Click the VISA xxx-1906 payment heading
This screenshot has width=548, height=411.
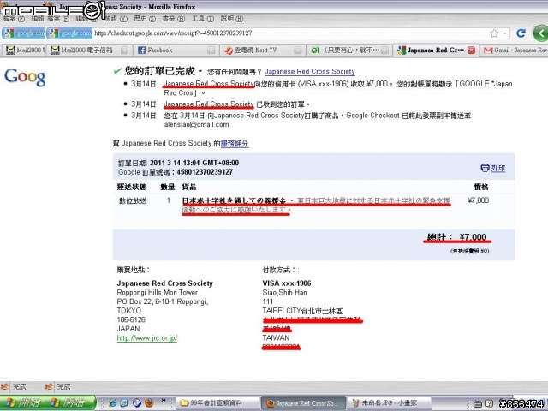point(287,283)
